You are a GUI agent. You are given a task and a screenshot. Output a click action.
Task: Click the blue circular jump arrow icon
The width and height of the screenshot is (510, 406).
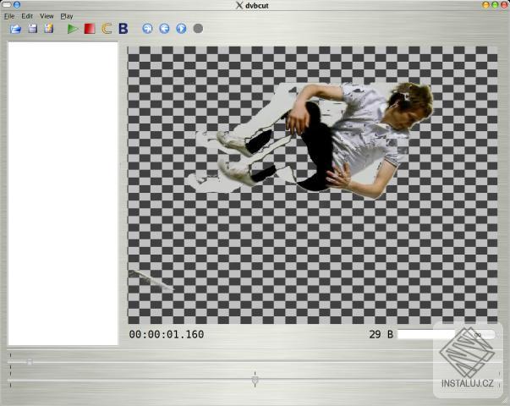147,29
